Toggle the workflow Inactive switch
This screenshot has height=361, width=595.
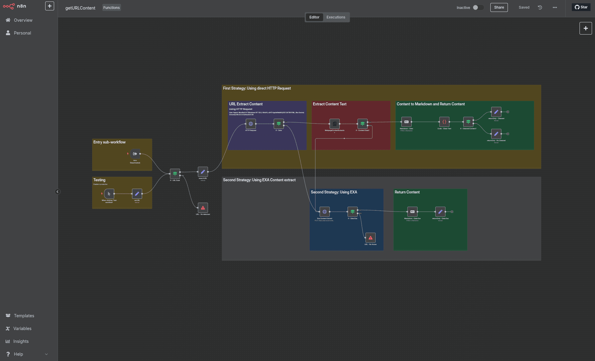478,7
